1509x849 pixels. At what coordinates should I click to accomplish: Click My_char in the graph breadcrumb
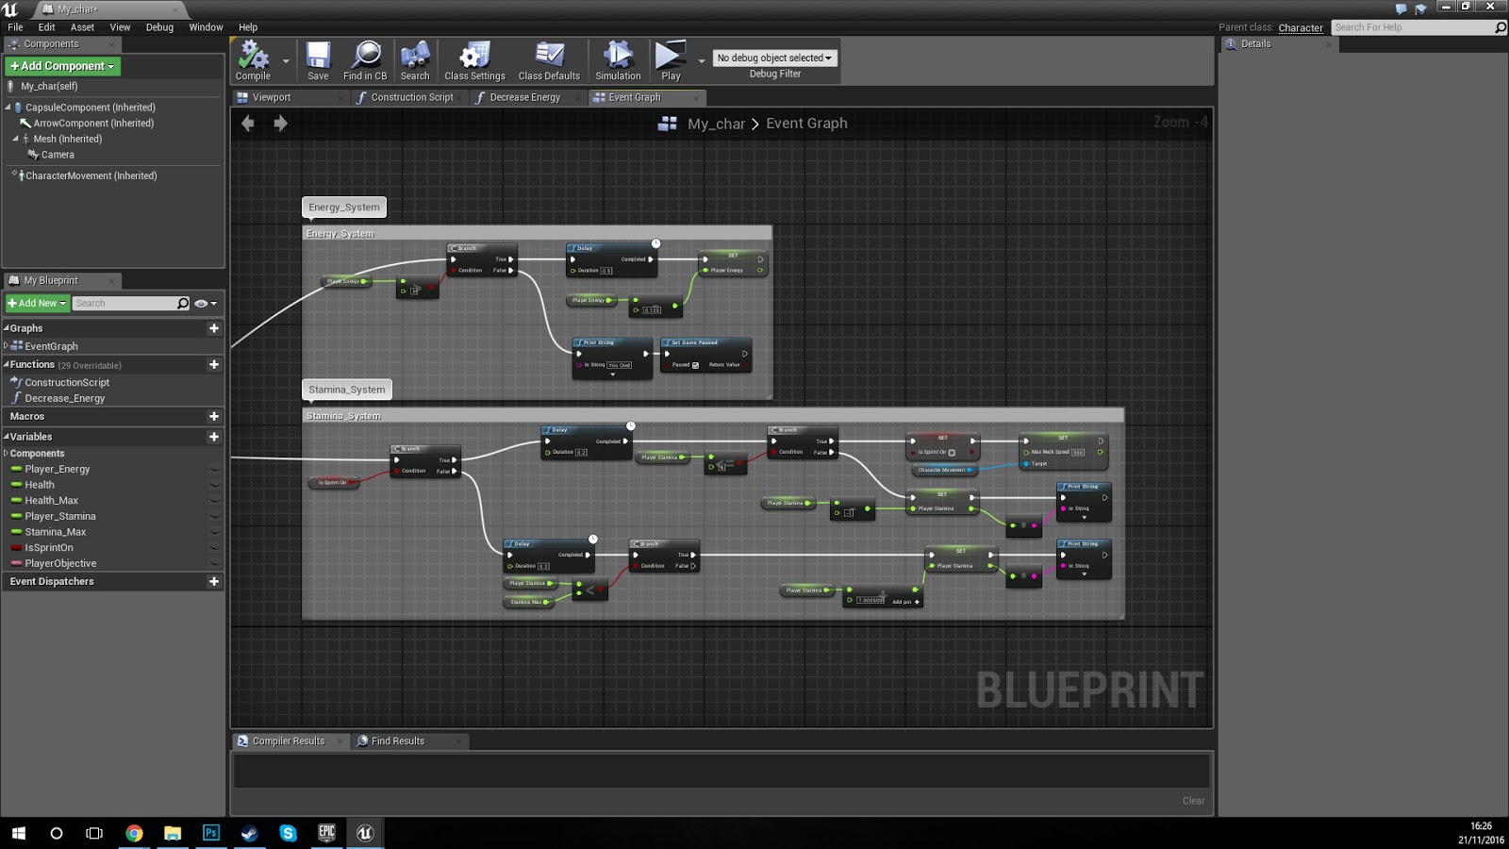coord(716,124)
